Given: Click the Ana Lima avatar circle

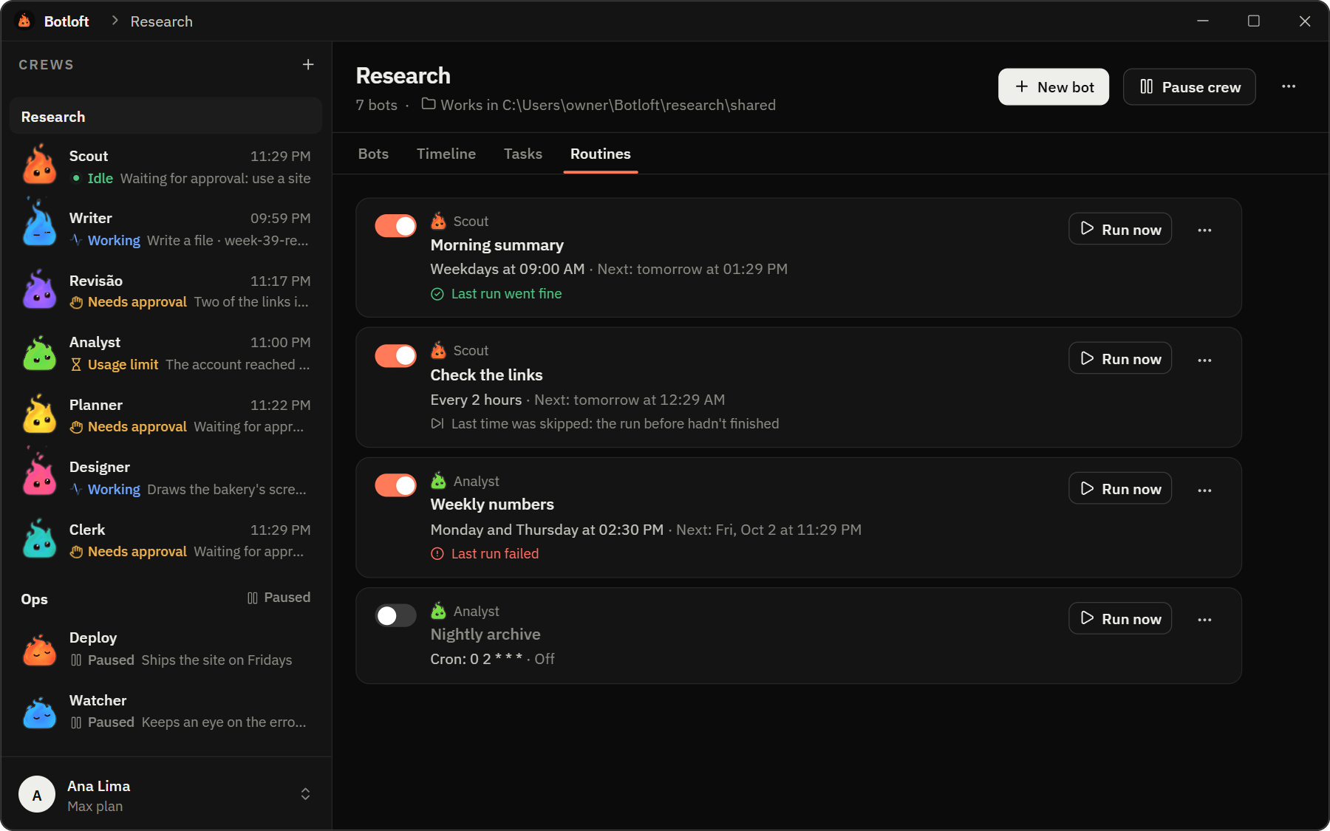Looking at the screenshot, I should (x=37, y=795).
